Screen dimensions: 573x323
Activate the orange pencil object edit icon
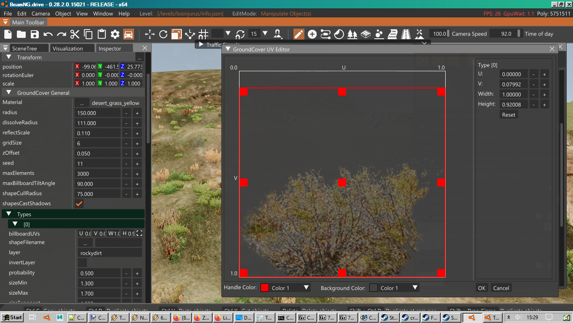coord(299,34)
